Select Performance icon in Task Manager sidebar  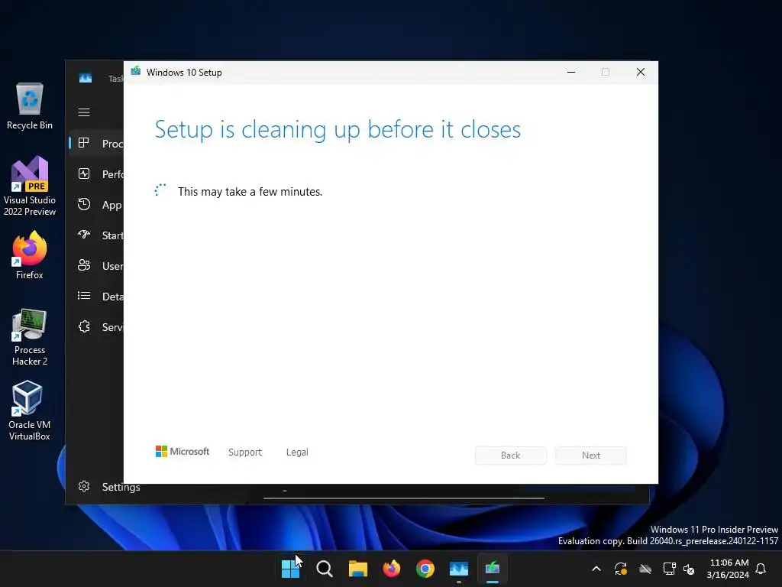84,174
